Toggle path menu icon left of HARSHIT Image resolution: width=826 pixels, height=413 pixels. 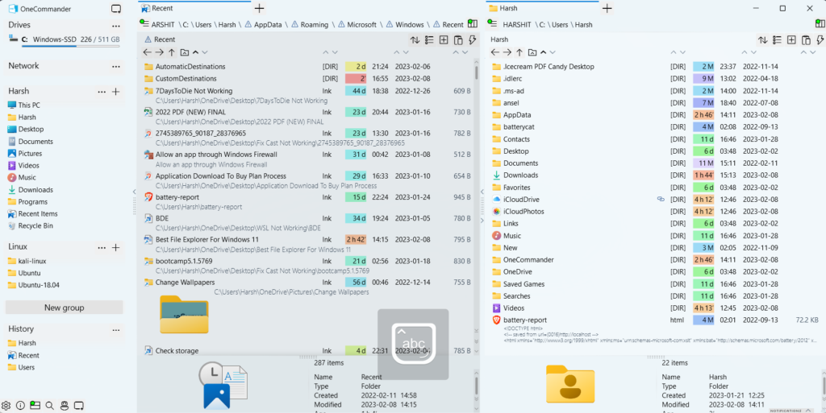[493, 23]
